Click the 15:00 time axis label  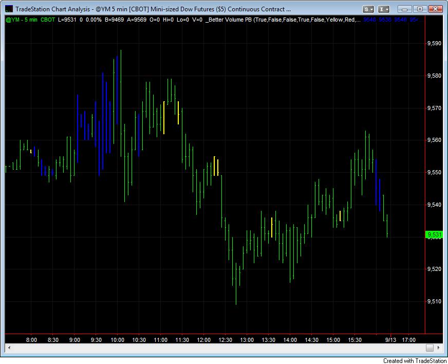click(333, 340)
